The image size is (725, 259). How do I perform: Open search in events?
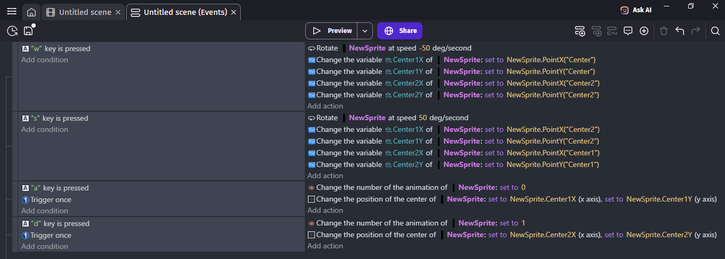click(x=715, y=31)
